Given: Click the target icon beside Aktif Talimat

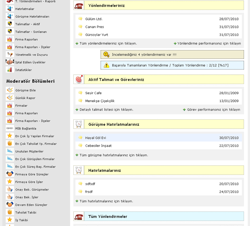Looking at the screenshot, I should click(79, 79).
